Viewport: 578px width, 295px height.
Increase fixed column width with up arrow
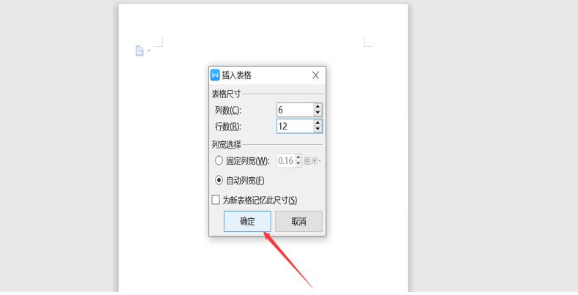(x=299, y=157)
